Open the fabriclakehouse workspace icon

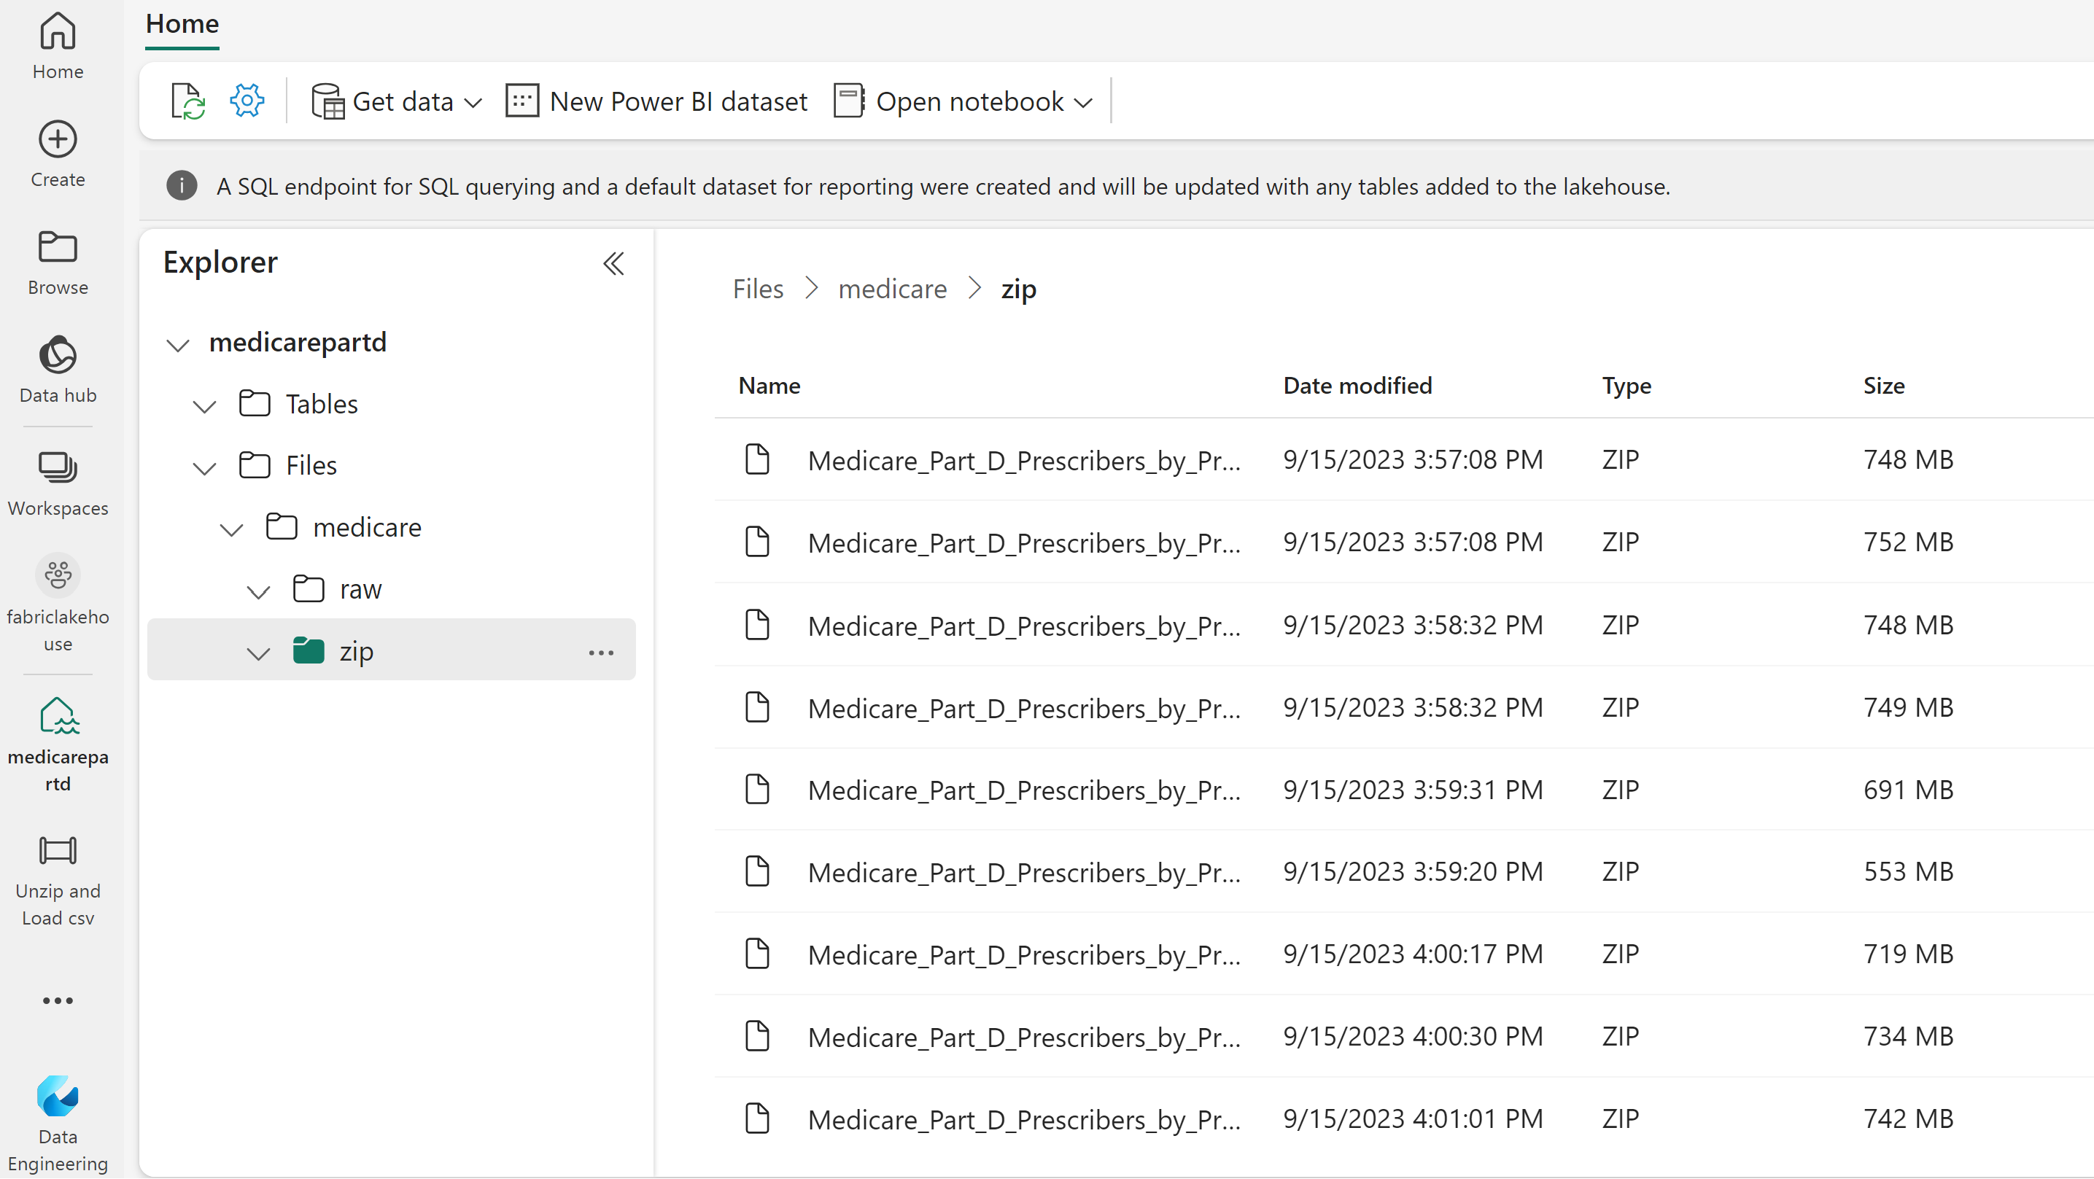pyautogui.click(x=58, y=575)
